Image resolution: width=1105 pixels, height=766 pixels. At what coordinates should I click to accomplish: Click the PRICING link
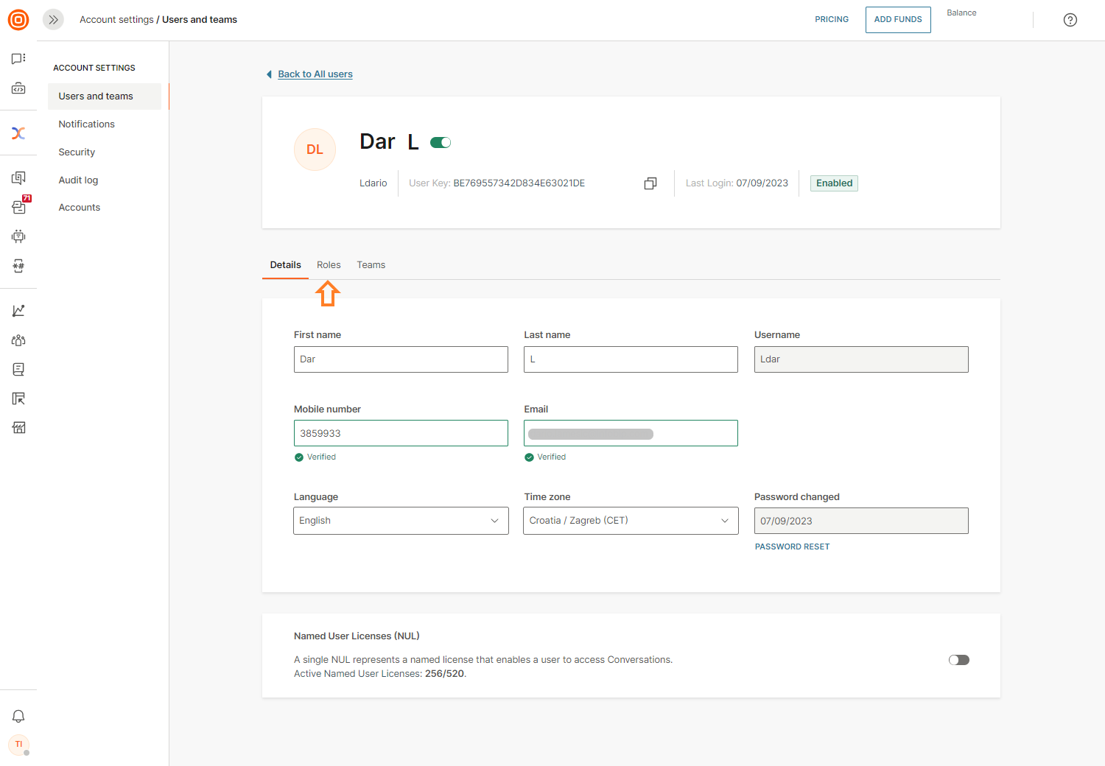832,20
